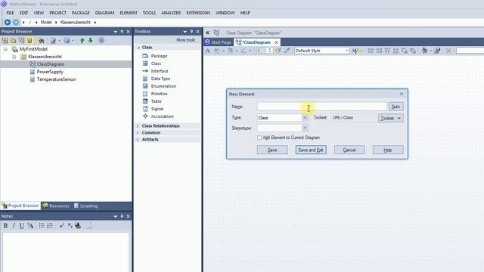Open the EXTENSIONS menu
The width and height of the screenshot is (484, 272).
[198, 13]
